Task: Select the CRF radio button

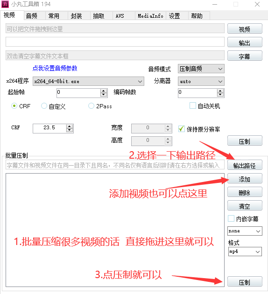Action: (14, 106)
